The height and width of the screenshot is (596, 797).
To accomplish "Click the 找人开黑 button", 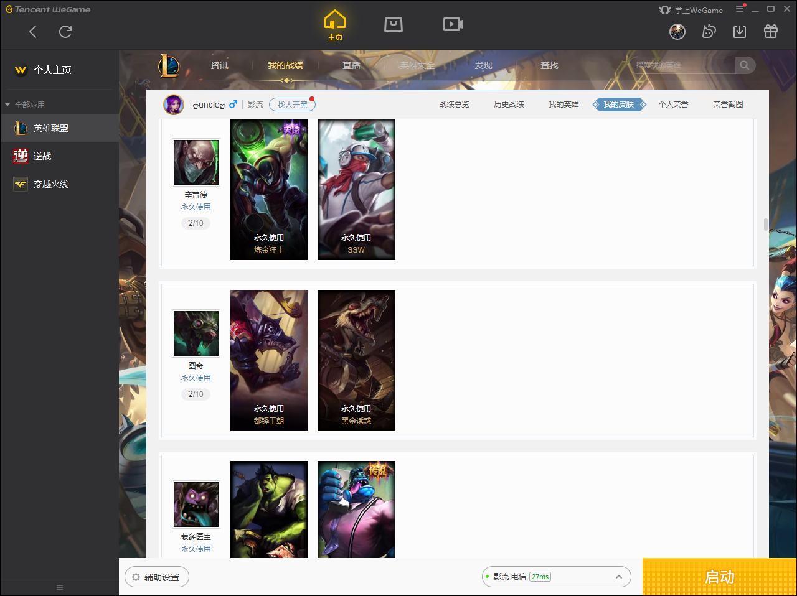I will pos(292,105).
